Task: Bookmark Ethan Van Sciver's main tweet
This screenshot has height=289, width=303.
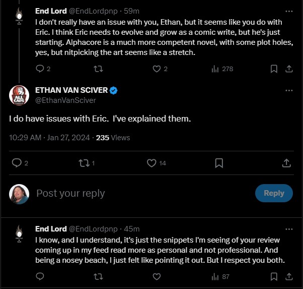Action: [219, 163]
